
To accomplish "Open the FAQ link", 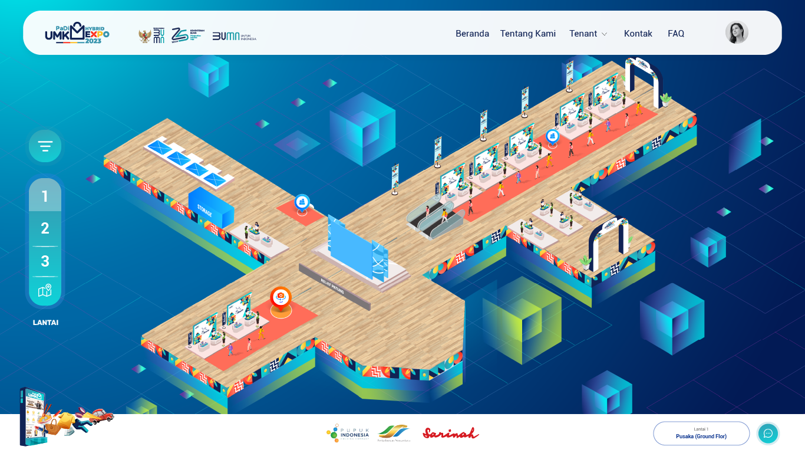I will [x=675, y=34].
